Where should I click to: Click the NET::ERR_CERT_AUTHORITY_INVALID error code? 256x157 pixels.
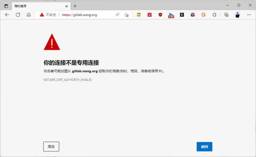[x=67, y=80]
